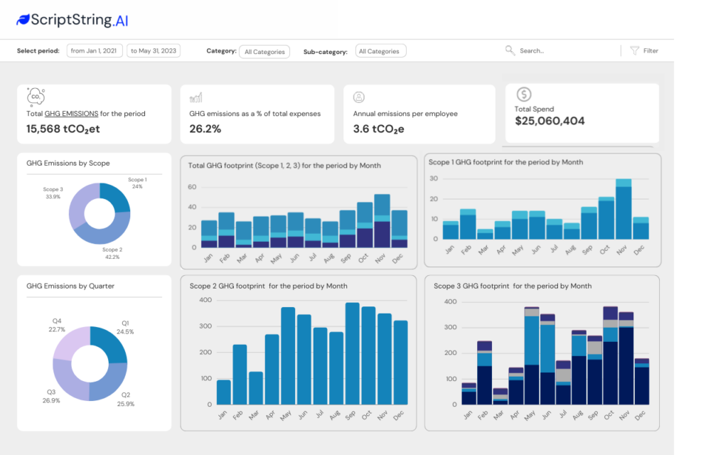
Task: Click the funnel filter icon
Action: (635, 50)
